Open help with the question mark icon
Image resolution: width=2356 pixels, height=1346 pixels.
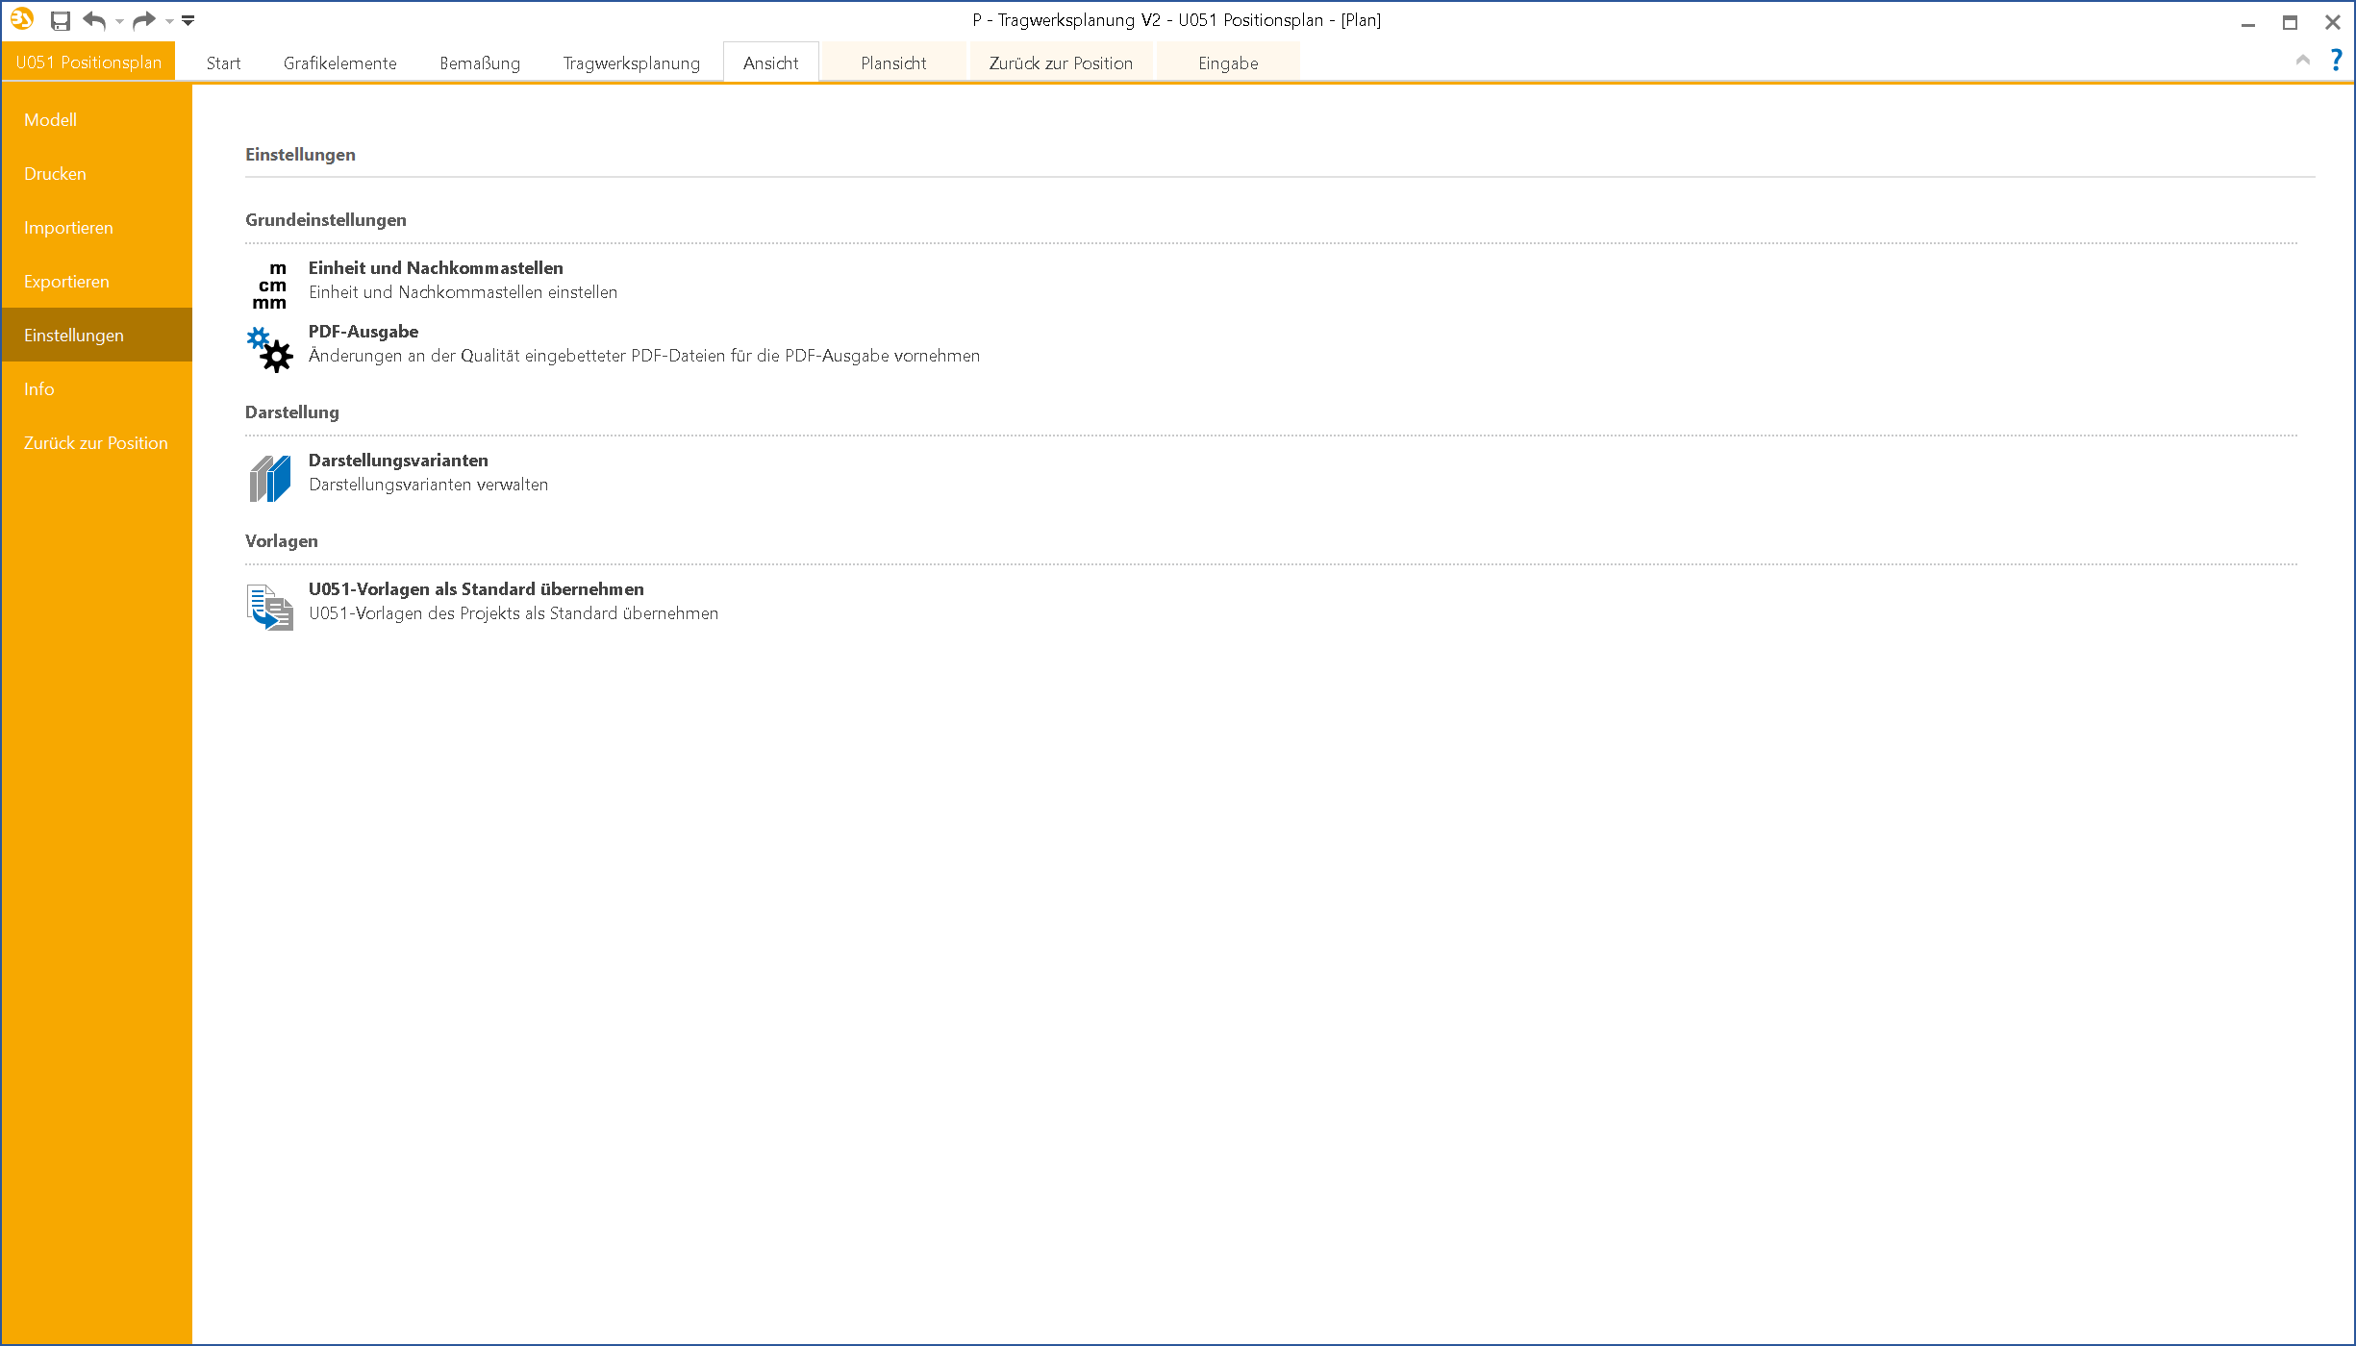point(2336,60)
